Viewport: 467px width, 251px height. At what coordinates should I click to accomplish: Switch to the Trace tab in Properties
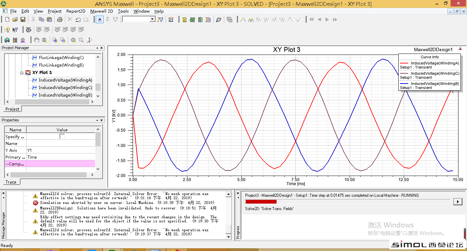pos(11,182)
